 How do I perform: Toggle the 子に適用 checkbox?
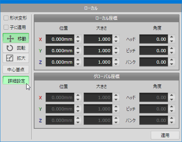[x=6, y=27]
